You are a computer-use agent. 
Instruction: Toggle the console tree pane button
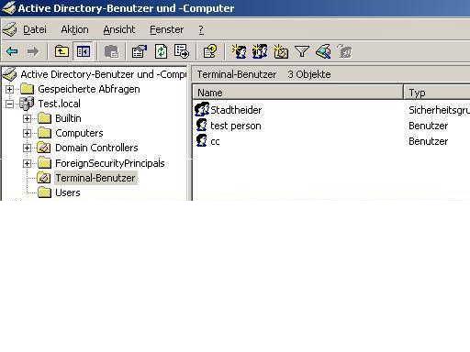tap(84, 51)
